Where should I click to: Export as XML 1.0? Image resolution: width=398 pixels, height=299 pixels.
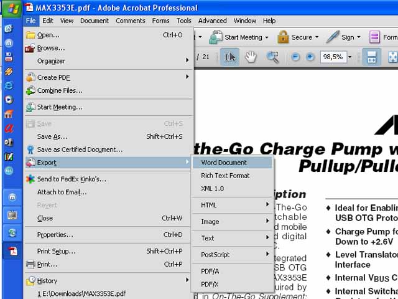click(232, 189)
